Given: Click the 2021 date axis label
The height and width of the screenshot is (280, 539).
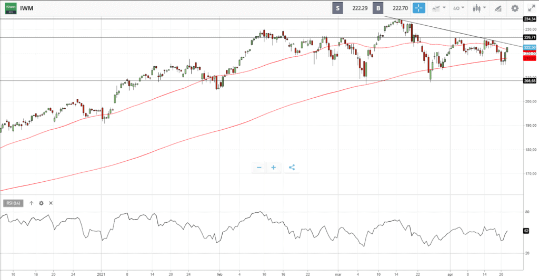Looking at the screenshot, I should (101, 274).
